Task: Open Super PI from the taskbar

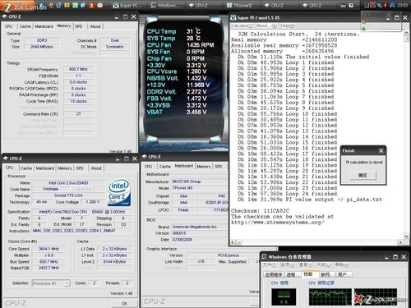Action: click(127, 5)
